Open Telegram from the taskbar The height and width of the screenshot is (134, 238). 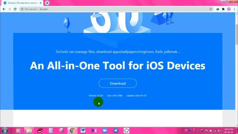tap(116, 131)
